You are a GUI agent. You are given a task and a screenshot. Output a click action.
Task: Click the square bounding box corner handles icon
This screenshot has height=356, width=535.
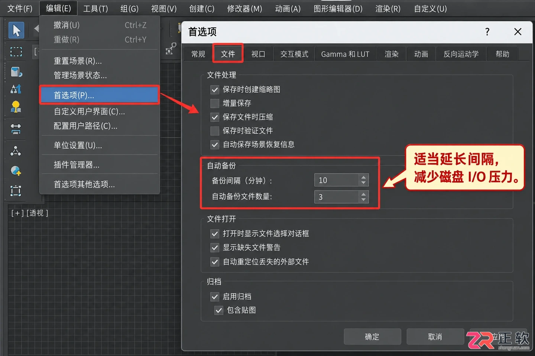coord(16,191)
